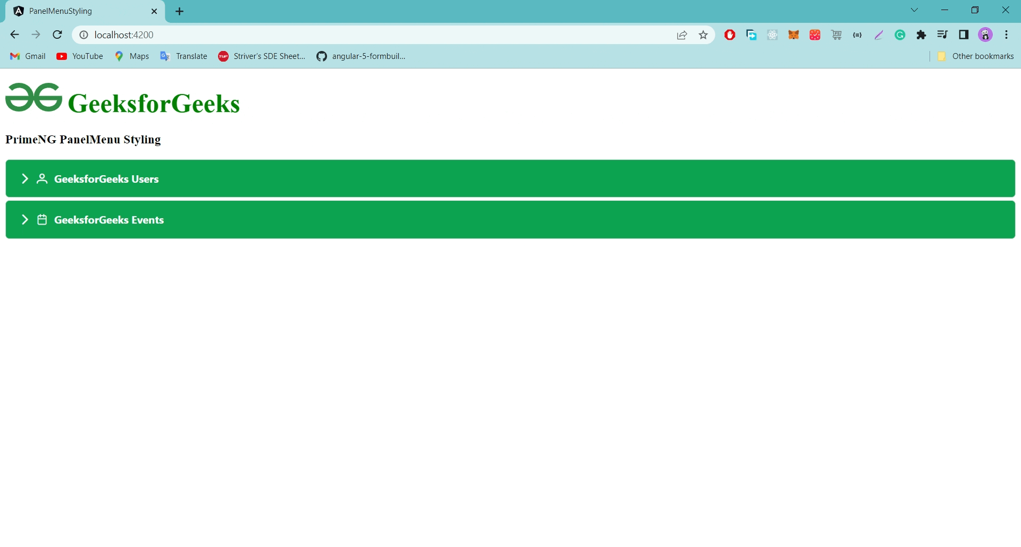The height and width of the screenshot is (547, 1021).
Task: Click the Grammarly extension icon
Action: (x=900, y=35)
